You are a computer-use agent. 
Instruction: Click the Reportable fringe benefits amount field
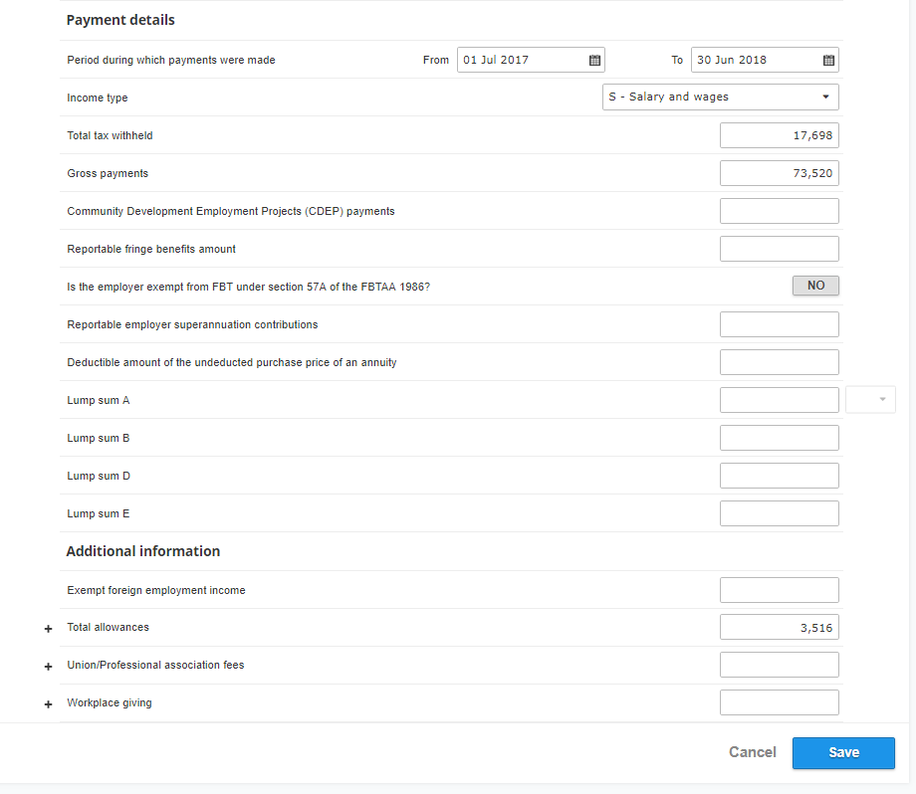click(x=780, y=249)
